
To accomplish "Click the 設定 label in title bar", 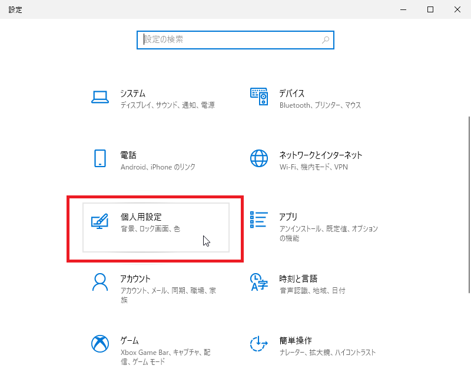I will click(15, 9).
